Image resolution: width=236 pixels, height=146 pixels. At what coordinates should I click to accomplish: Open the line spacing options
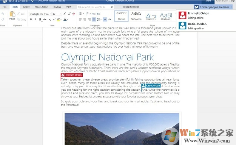tap(99, 20)
